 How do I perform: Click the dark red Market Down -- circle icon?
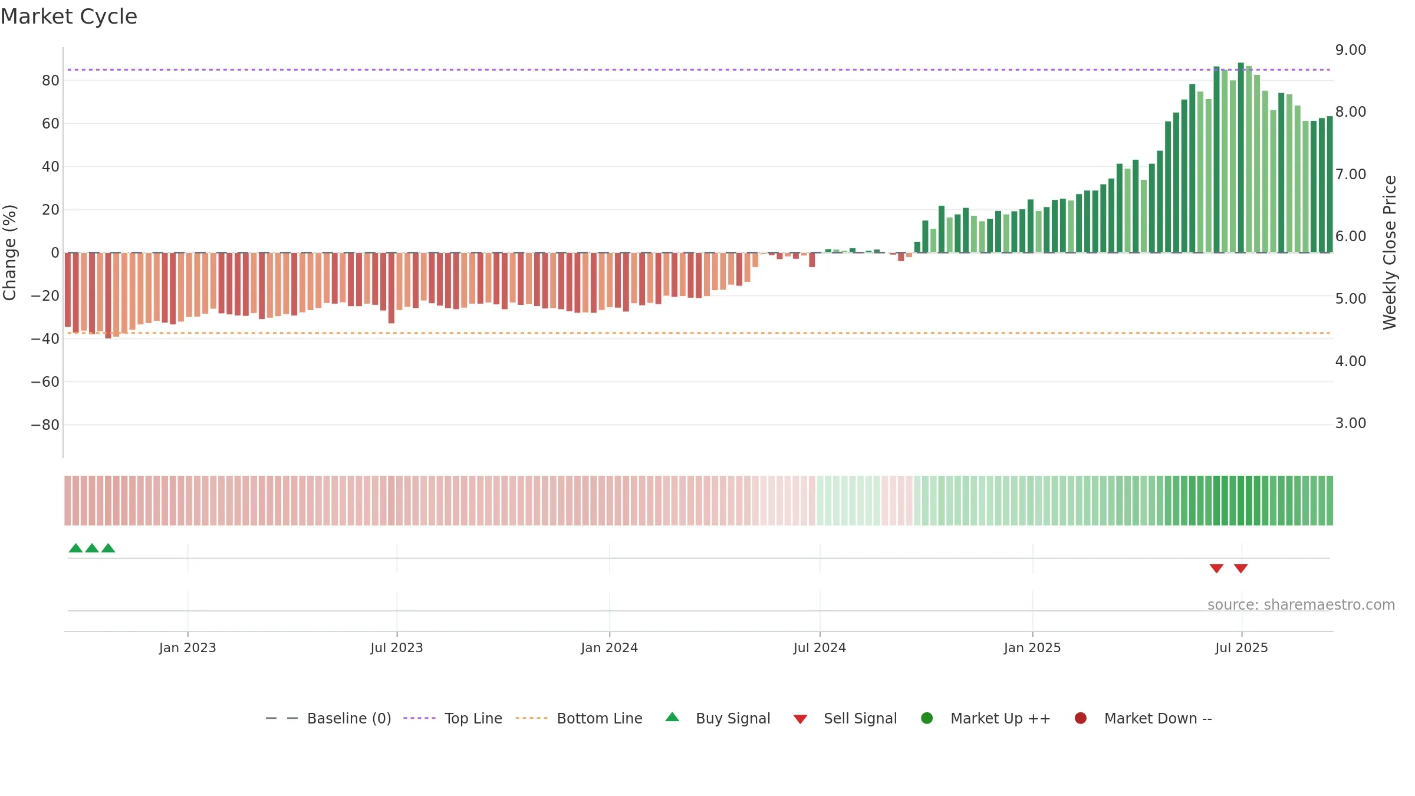pos(1081,718)
